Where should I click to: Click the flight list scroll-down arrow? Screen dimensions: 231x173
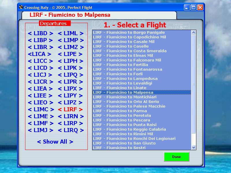pyautogui.click(x=193, y=147)
